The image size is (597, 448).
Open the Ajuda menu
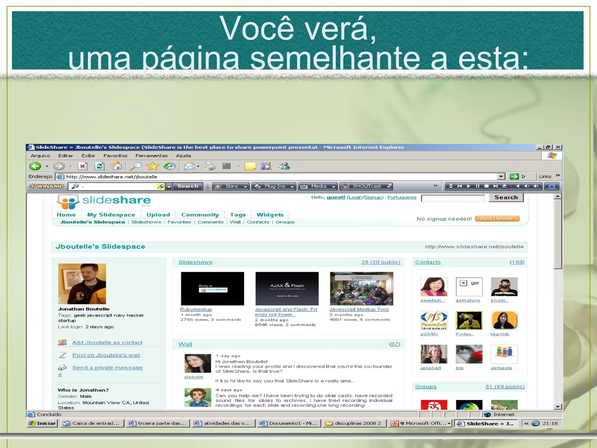pyautogui.click(x=183, y=156)
